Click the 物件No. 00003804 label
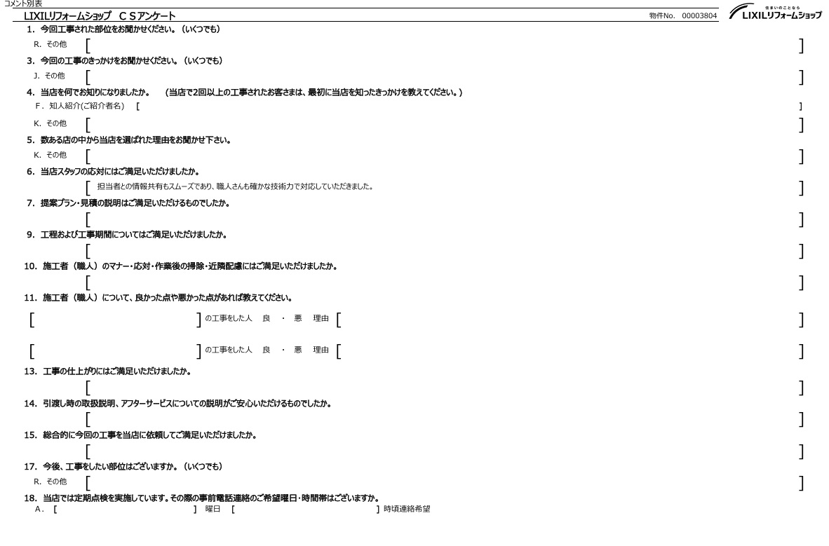This screenshot has height=546, width=829. point(683,16)
